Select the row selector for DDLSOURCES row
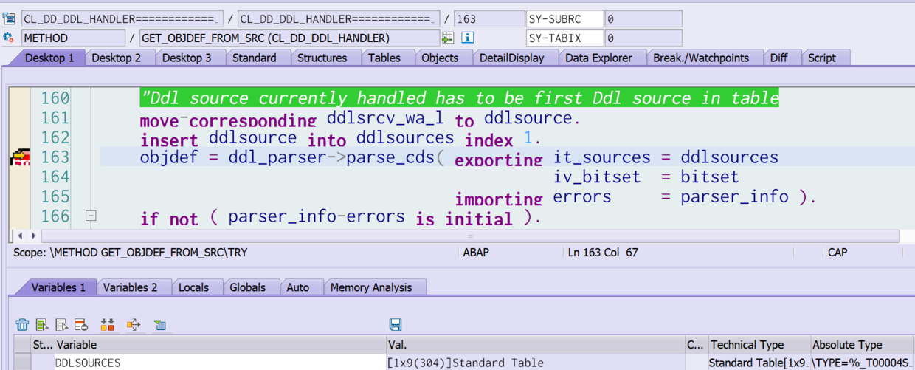 pyautogui.click(x=22, y=363)
